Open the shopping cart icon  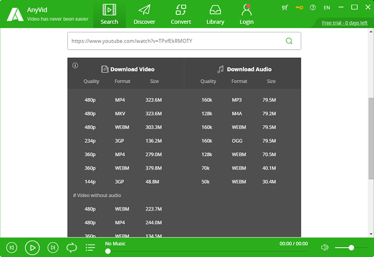[x=285, y=7]
